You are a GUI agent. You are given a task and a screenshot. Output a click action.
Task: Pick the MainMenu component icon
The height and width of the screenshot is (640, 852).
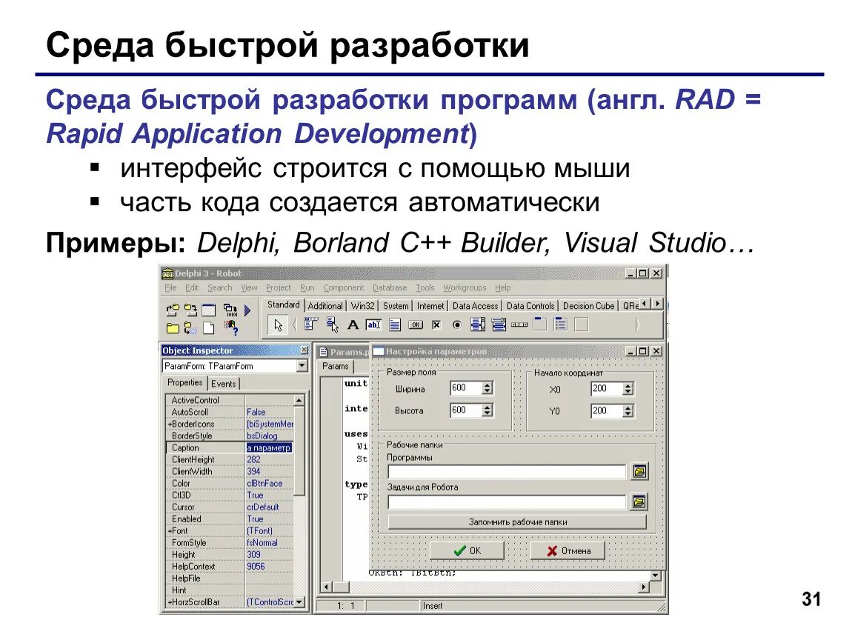click(311, 325)
